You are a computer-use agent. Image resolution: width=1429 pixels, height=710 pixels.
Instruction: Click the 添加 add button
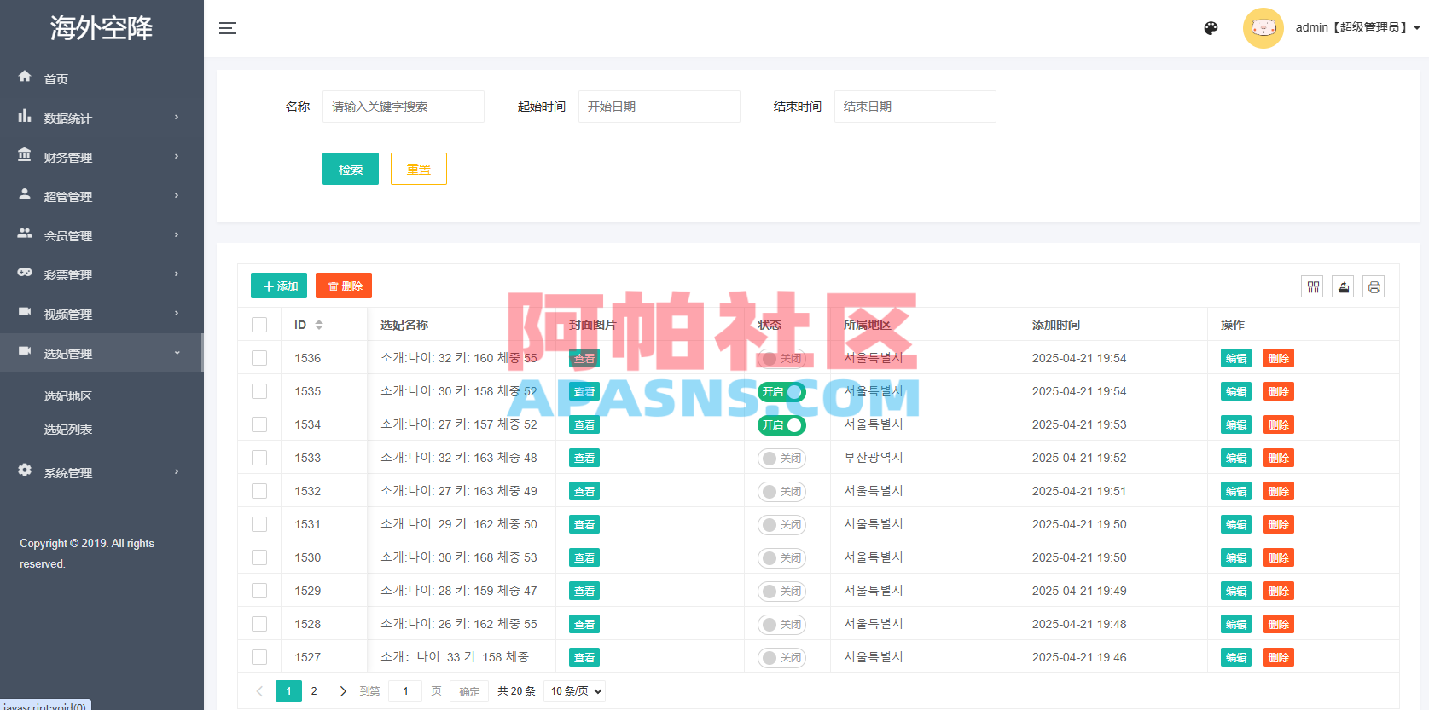(x=279, y=286)
